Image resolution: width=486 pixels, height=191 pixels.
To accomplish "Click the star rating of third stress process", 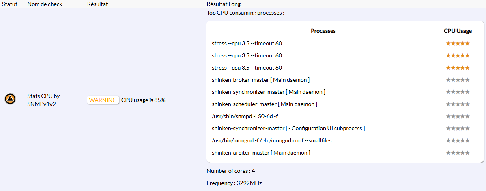I will pyautogui.click(x=458, y=68).
